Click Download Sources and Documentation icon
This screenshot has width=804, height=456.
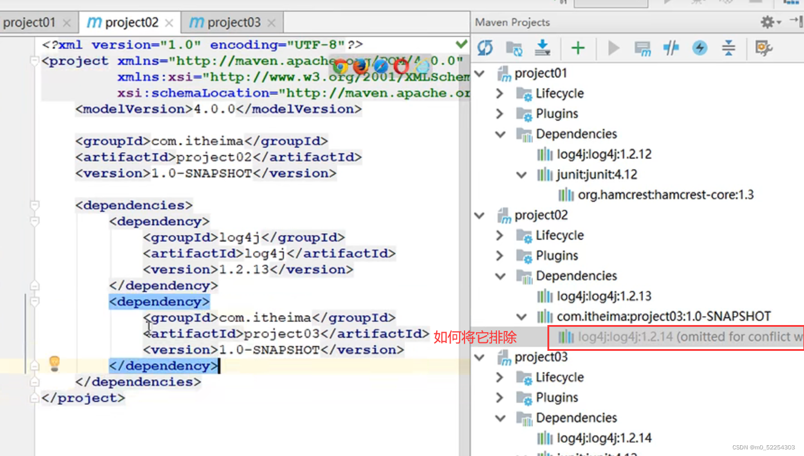coord(543,48)
